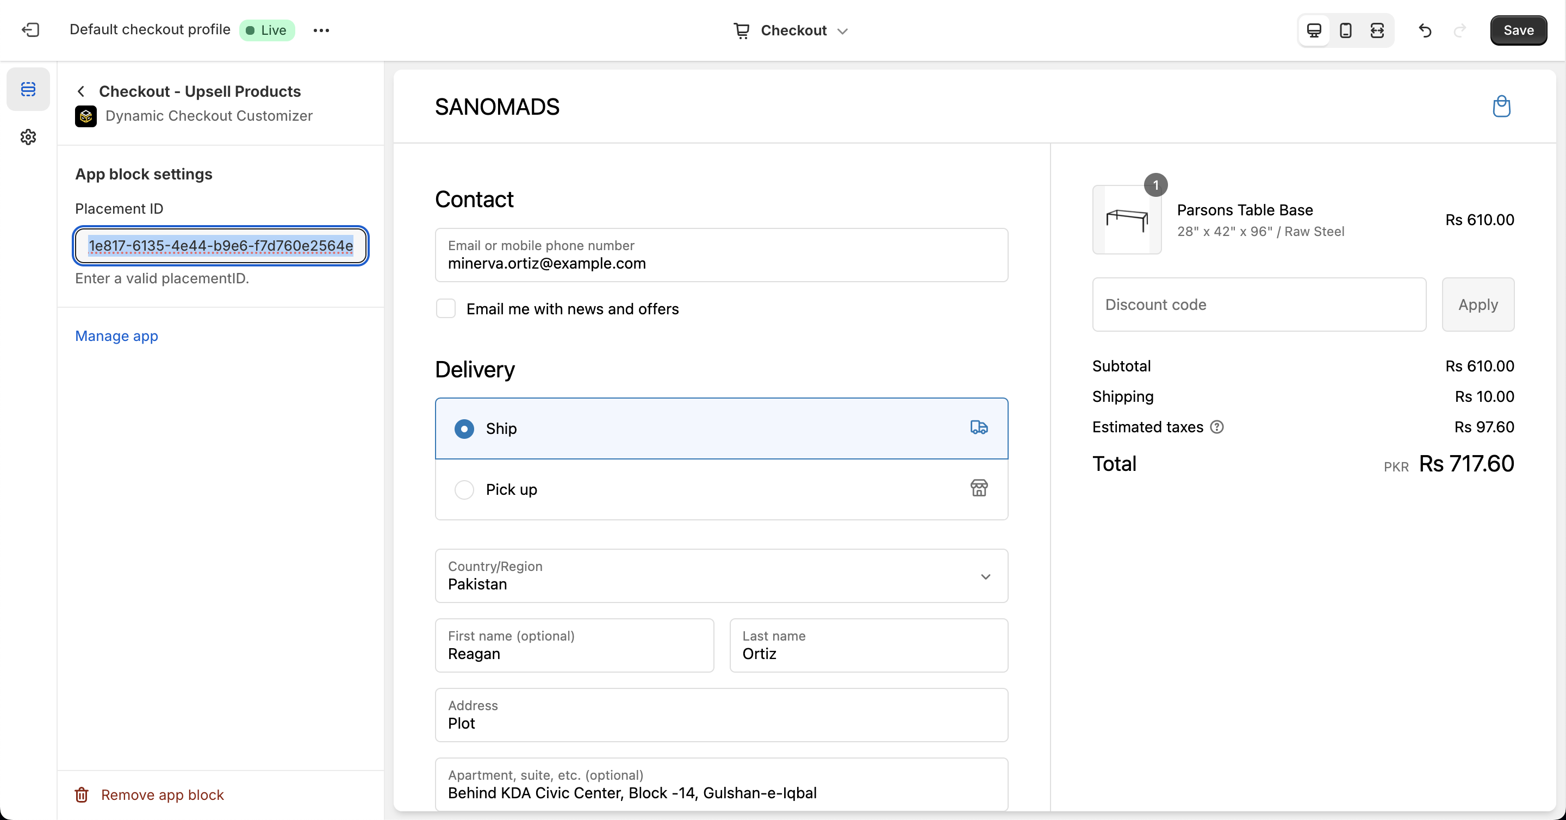
Task: Click the Address field
Action: [x=722, y=715]
